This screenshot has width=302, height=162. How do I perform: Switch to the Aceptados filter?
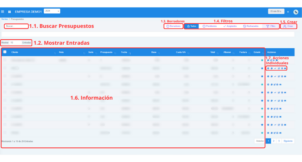pos(230,26)
